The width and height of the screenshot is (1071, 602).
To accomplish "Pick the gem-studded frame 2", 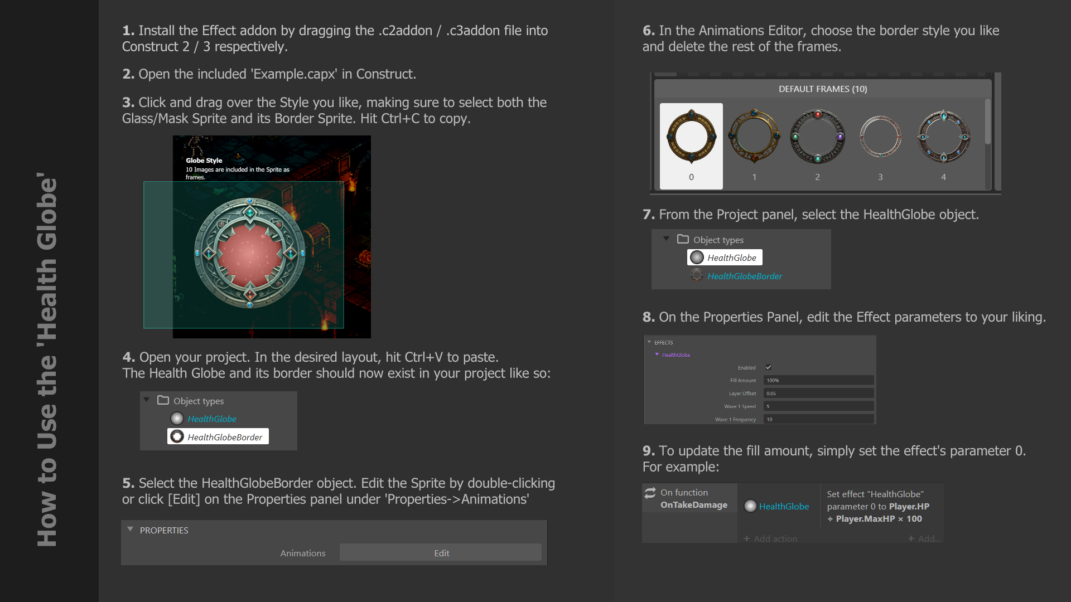I will (817, 136).
